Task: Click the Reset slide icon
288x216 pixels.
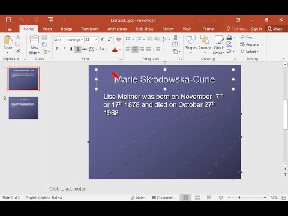Action: coord(44,44)
